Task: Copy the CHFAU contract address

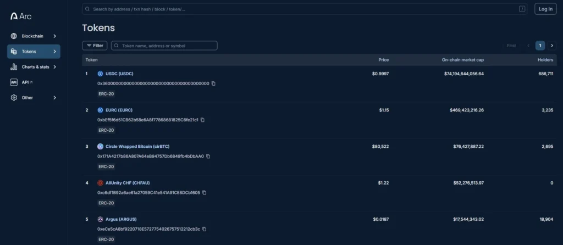Action: (x=205, y=193)
